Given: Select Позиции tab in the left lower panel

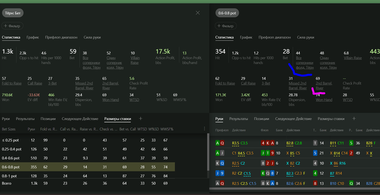Looking at the screenshot, I should [48, 119].
